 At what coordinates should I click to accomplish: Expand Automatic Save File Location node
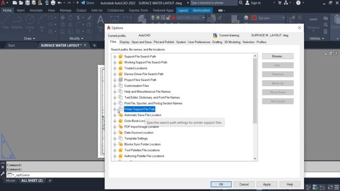click(x=115, y=115)
